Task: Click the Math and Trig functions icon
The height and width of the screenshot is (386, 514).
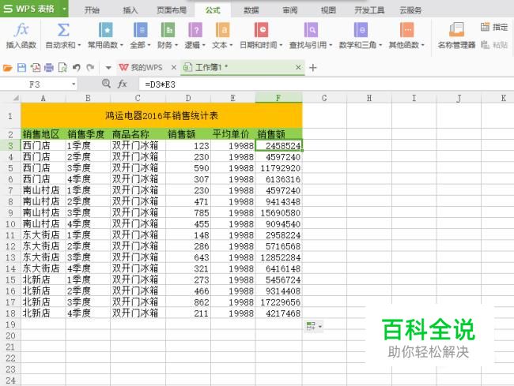Action: (361, 30)
